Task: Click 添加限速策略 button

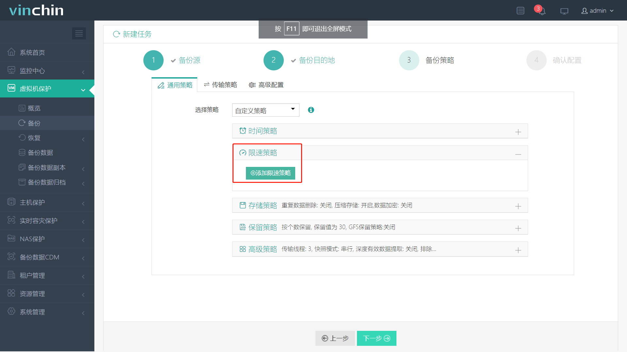Action: (270, 173)
